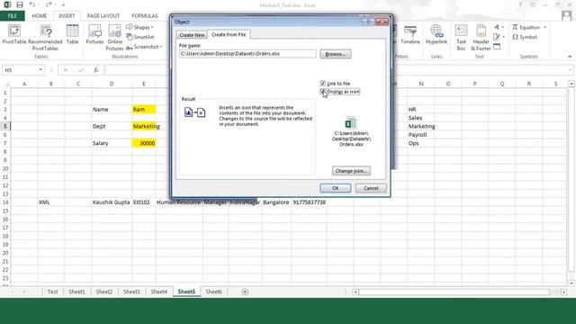Image resolution: width=576 pixels, height=324 pixels.
Task: Open the FILE tab
Action: (x=12, y=16)
